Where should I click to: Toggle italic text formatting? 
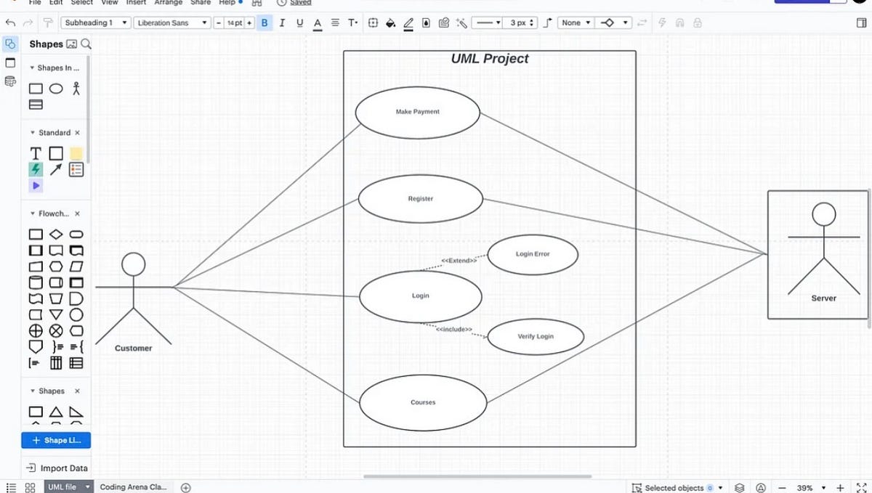[x=281, y=23]
